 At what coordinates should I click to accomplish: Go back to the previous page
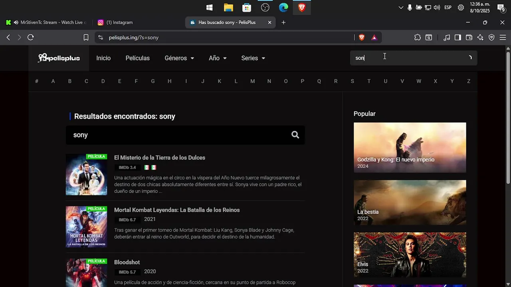[8, 37]
